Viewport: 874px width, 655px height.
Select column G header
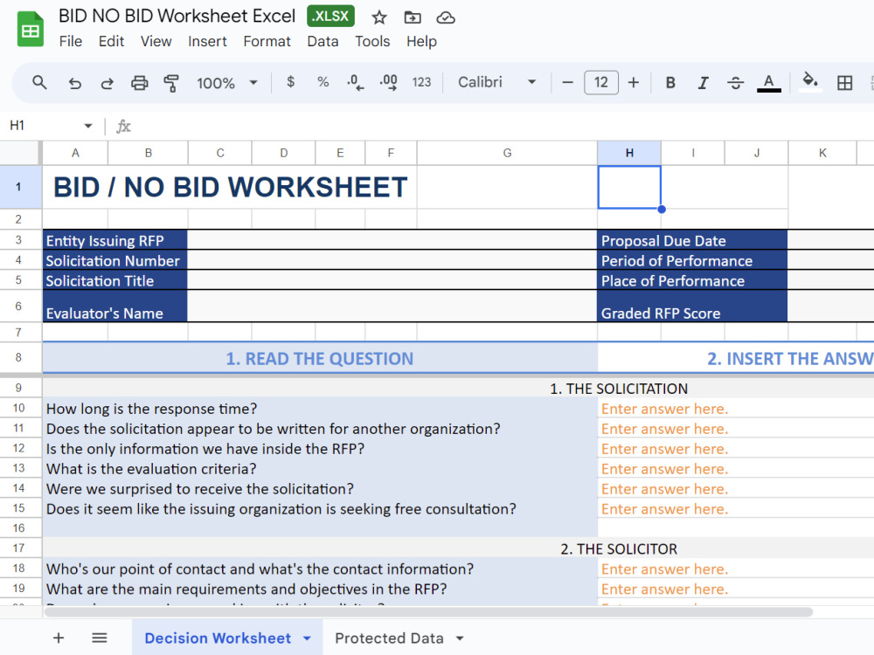pos(507,153)
